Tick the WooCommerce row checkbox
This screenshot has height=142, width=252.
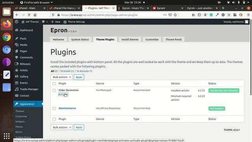tap(54, 108)
